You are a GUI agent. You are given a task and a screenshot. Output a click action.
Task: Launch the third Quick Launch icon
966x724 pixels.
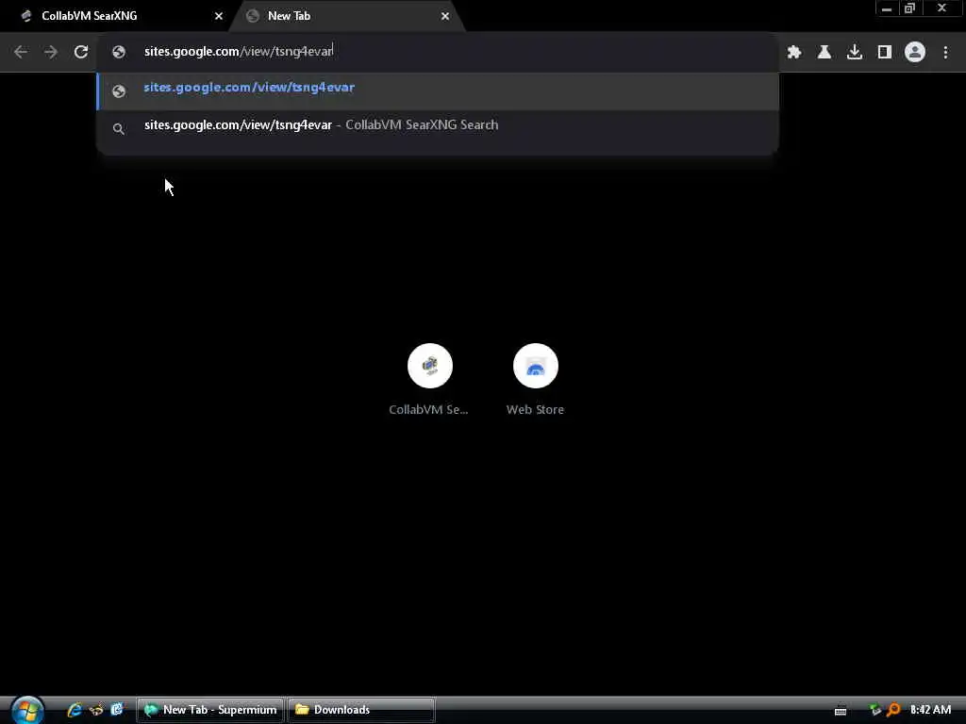[x=116, y=709]
